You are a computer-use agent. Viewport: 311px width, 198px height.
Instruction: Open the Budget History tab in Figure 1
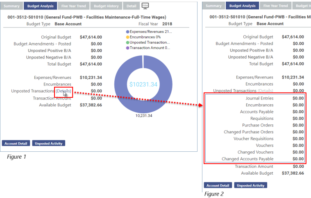(106, 6)
